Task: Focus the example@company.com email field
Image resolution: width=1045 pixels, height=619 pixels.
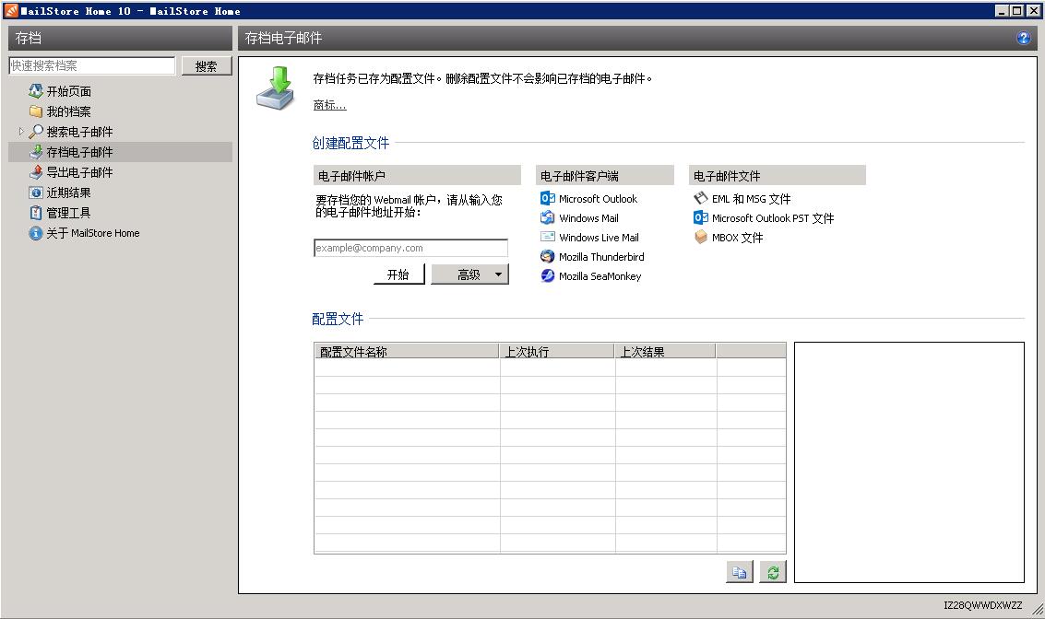Action: (x=410, y=248)
